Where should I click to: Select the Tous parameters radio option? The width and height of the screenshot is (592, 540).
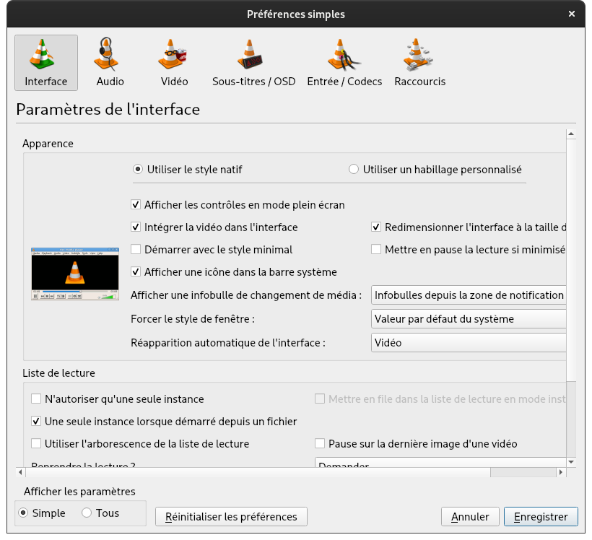(x=87, y=513)
